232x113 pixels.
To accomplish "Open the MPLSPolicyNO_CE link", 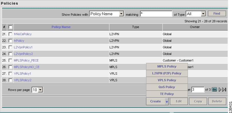I will 27,67.
